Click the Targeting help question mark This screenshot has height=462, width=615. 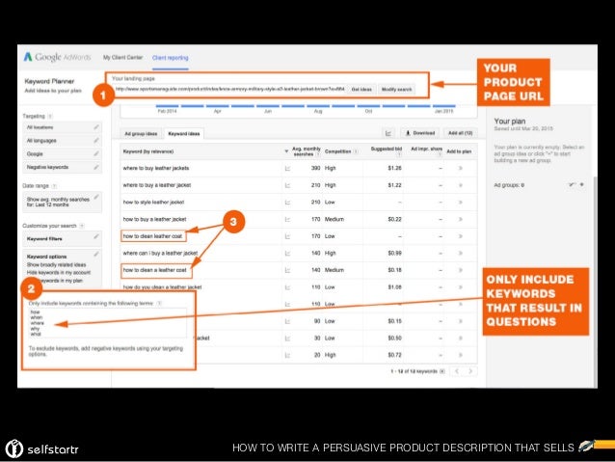point(50,116)
